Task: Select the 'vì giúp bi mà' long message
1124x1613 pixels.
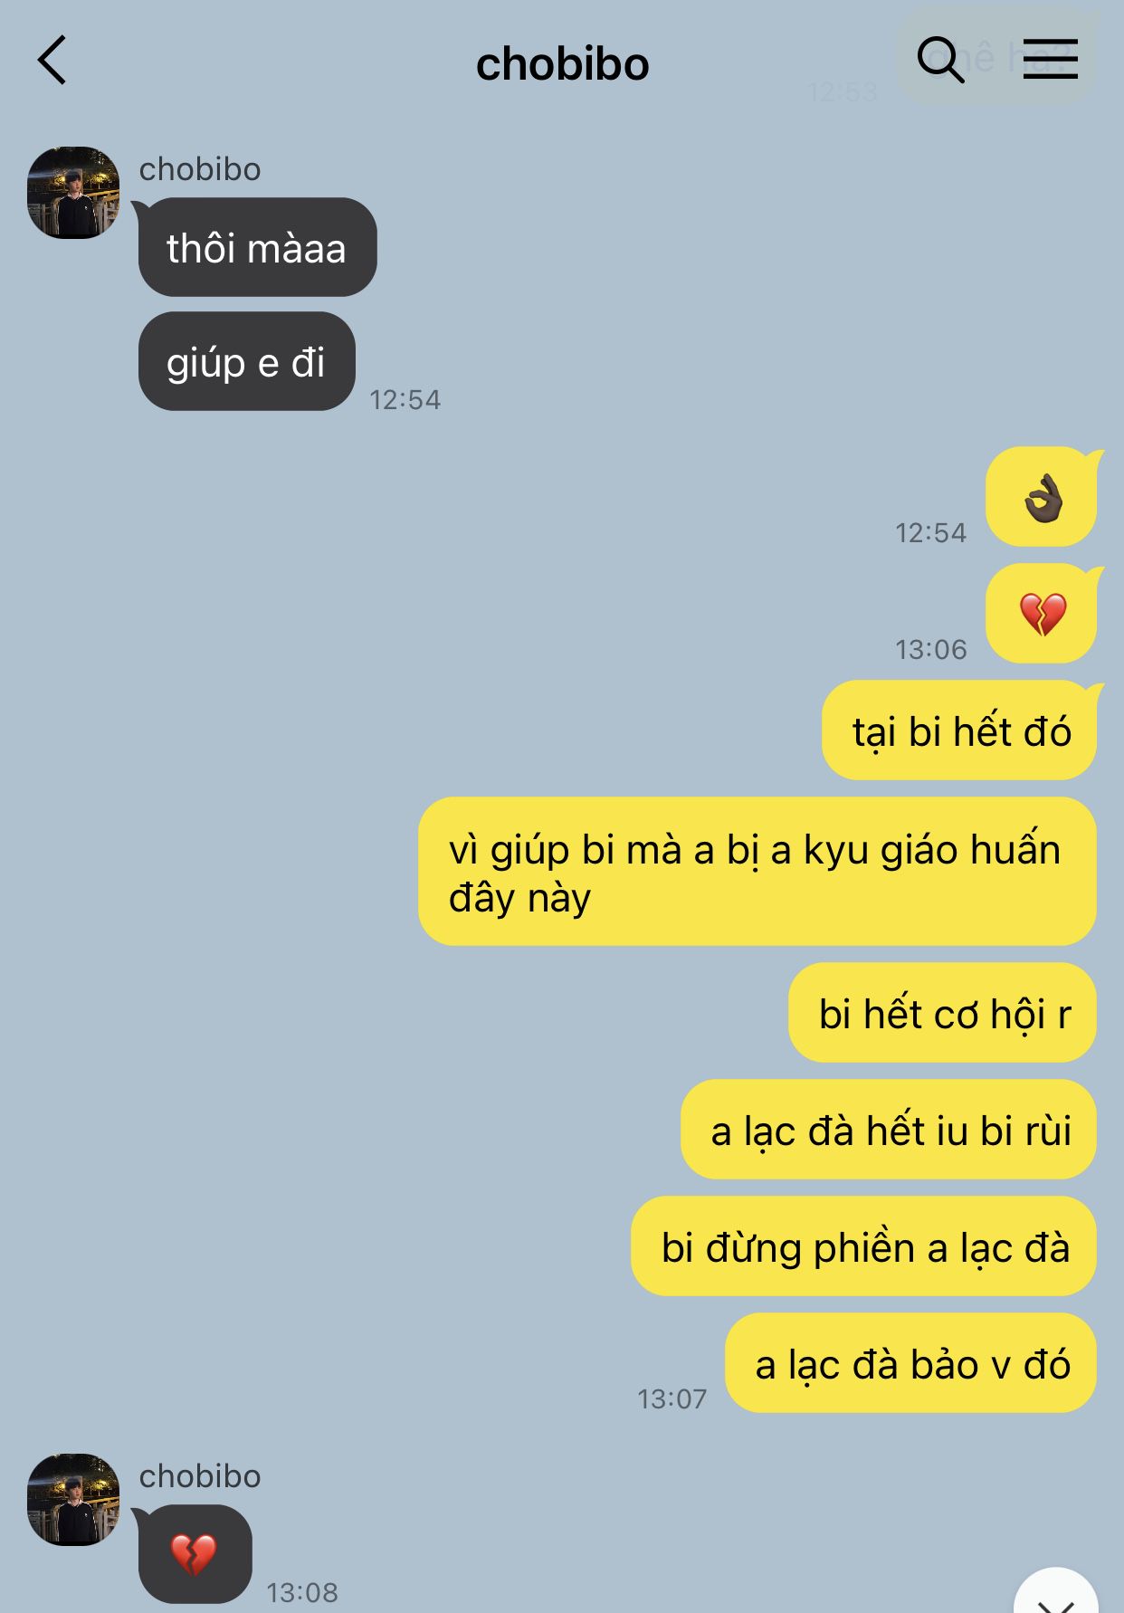Action: (x=757, y=872)
